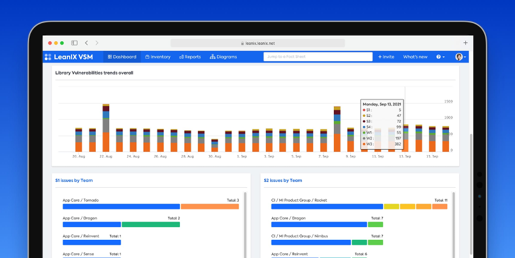
Task: Navigate to Diagrams
Action: click(224, 57)
